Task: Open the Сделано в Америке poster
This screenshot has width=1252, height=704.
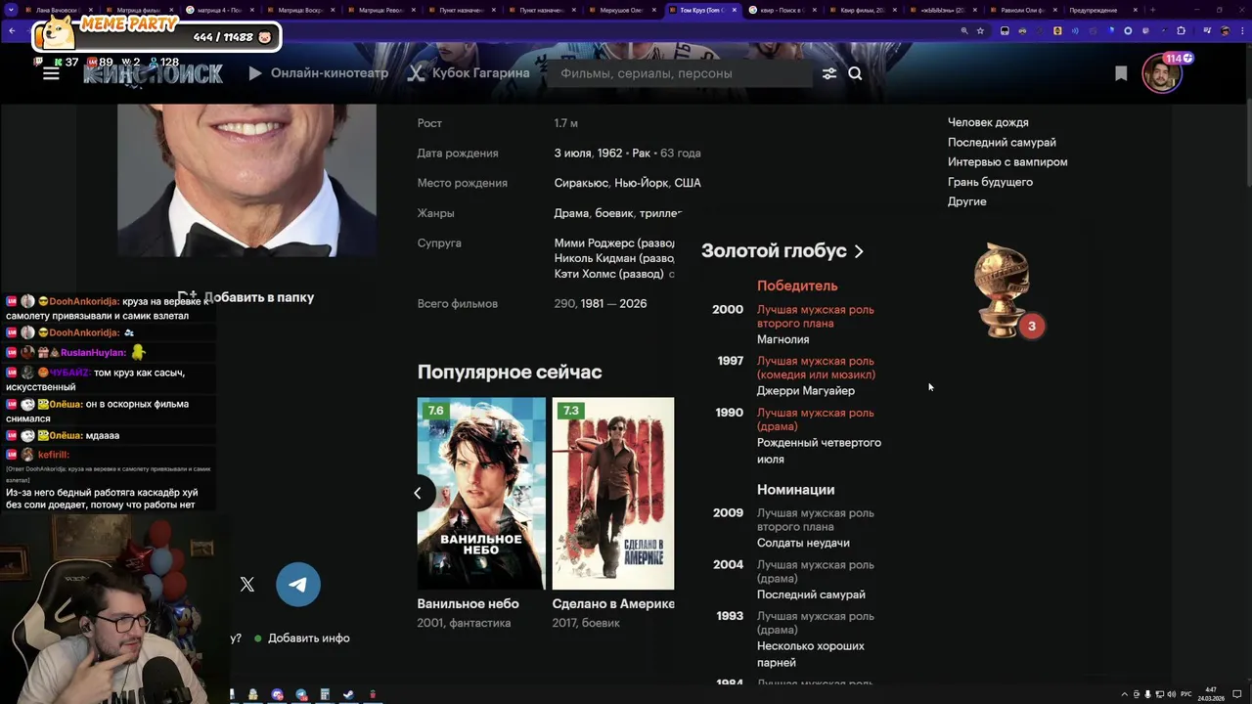Action: point(613,493)
